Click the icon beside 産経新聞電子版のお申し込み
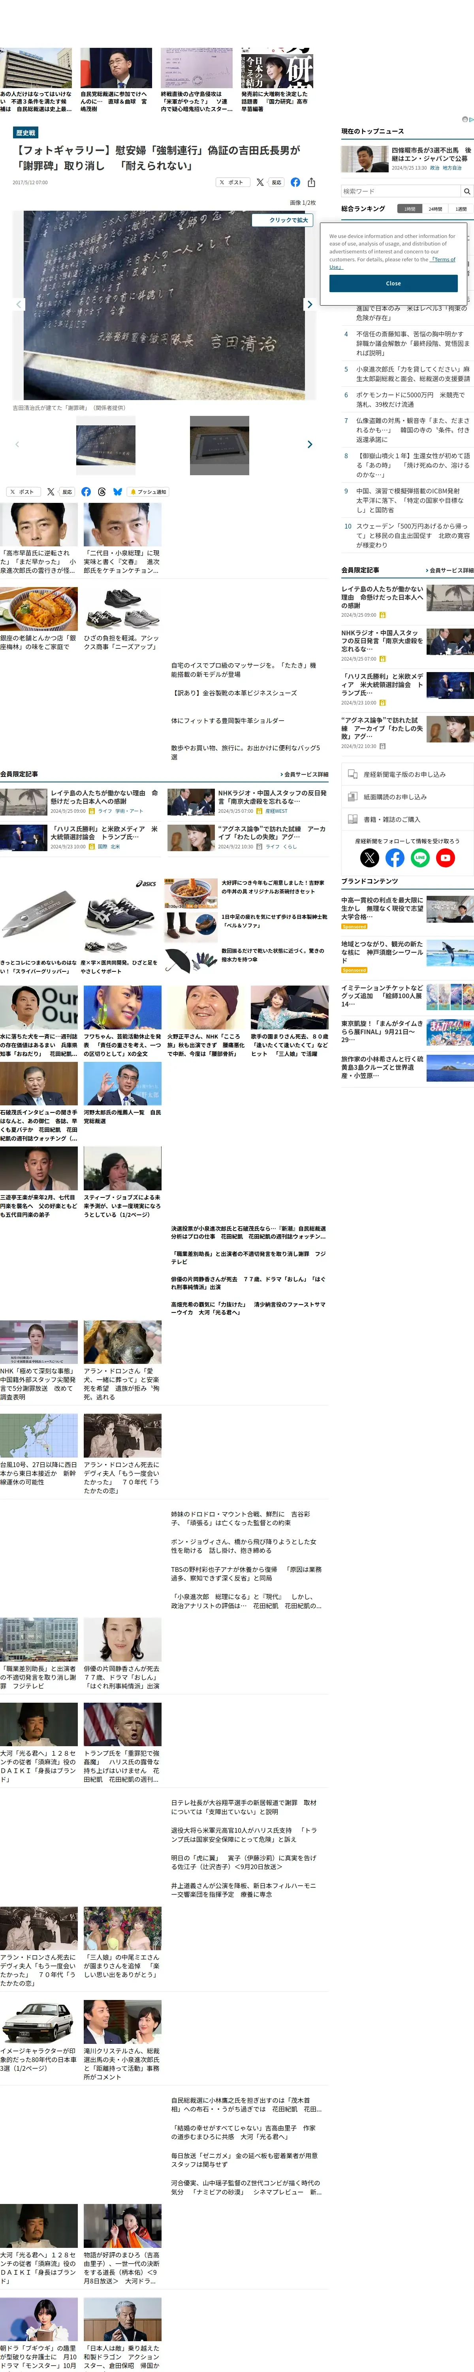 click(x=352, y=774)
